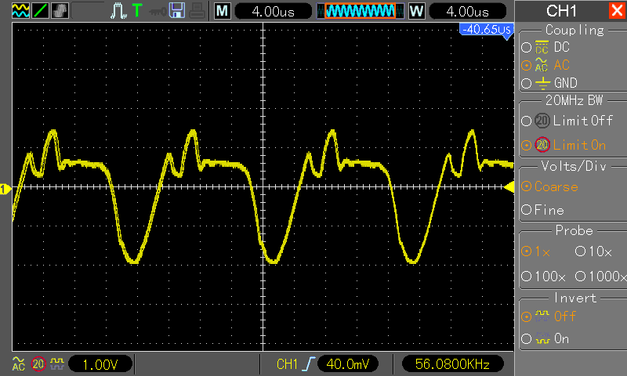Click the 1.00V volts-per-division readout
Image resolution: width=627 pixels, height=376 pixels.
(100, 364)
